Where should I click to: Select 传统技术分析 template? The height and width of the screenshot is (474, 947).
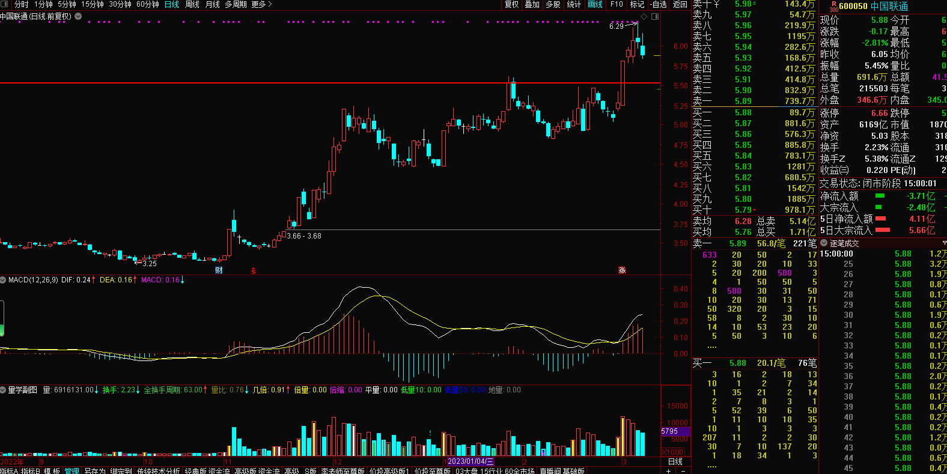(158, 470)
